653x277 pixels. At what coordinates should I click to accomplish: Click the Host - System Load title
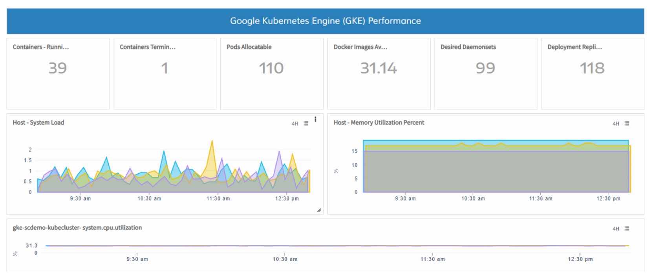pyautogui.click(x=38, y=122)
